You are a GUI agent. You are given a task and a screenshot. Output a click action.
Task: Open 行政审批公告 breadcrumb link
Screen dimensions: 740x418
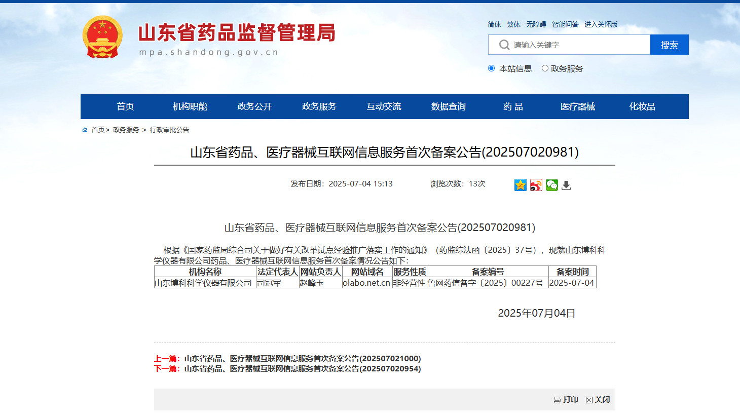pos(169,130)
